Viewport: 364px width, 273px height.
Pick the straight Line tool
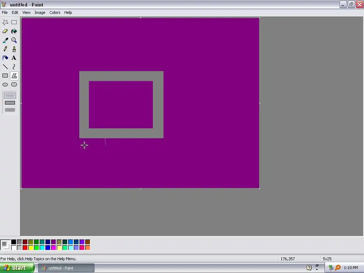coord(5,67)
